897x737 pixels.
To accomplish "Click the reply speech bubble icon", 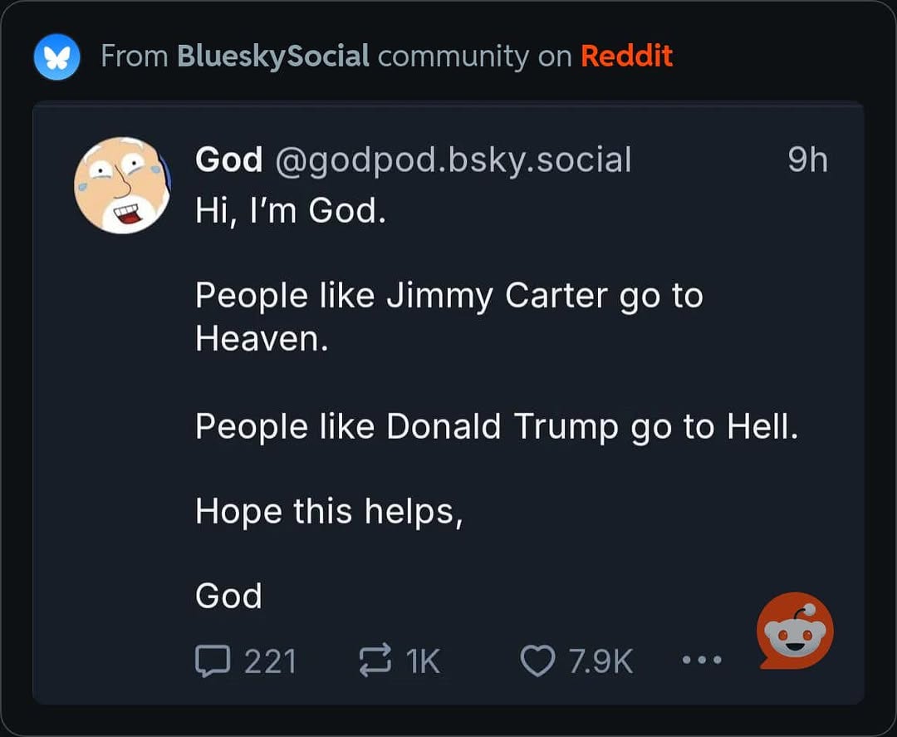I will [213, 661].
